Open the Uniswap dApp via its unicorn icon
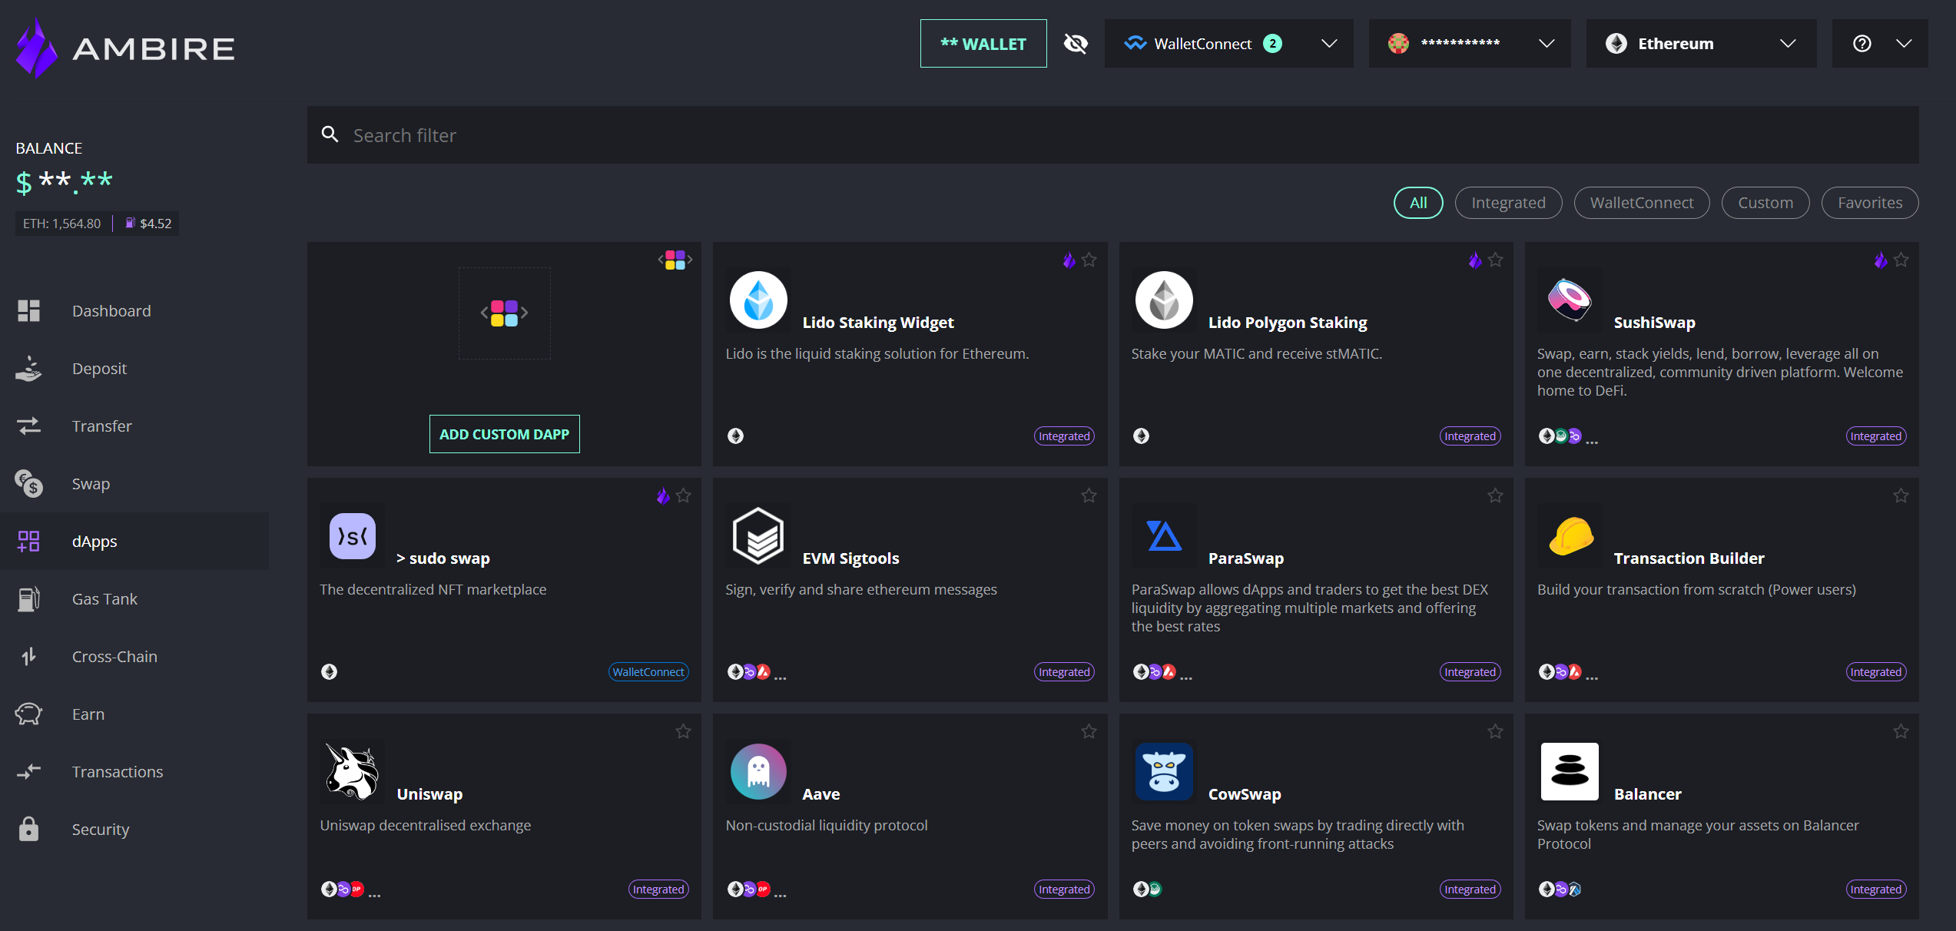The height and width of the screenshot is (931, 1956). (x=352, y=771)
